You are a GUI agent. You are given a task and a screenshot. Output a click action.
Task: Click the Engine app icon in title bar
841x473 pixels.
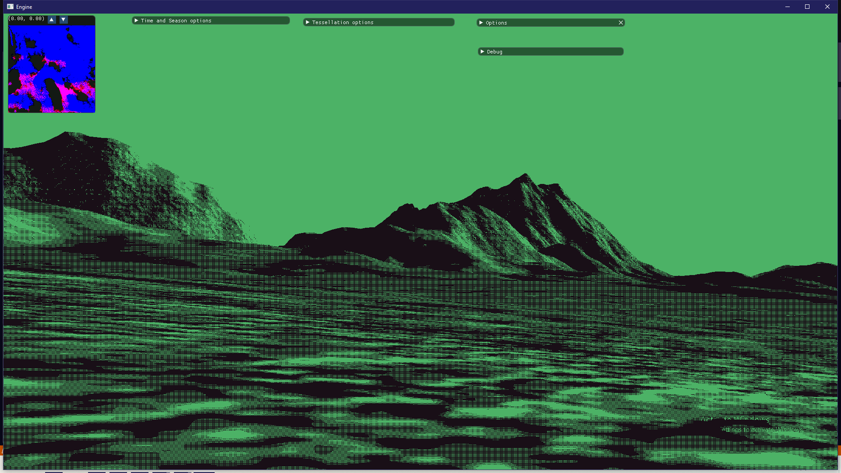tap(10, 7)
